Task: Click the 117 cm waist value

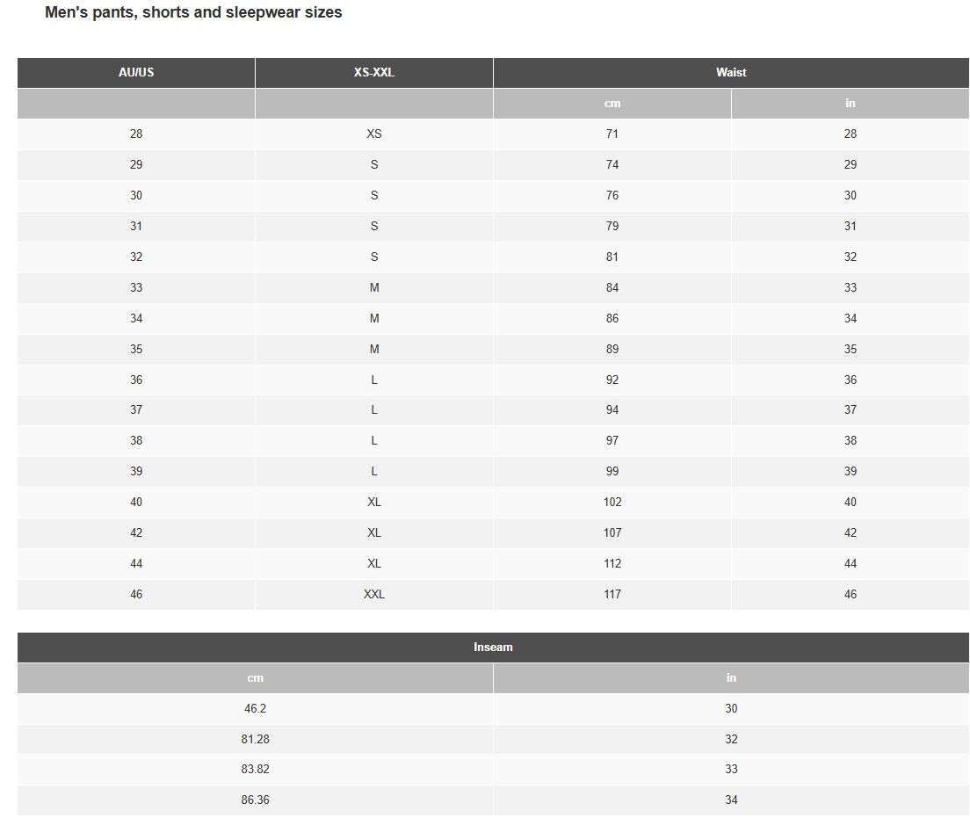Action: click(612, 594)
